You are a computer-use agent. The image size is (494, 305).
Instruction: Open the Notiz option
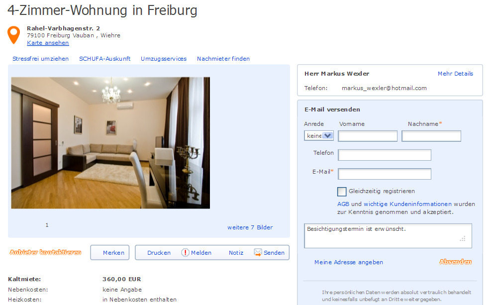236,253
